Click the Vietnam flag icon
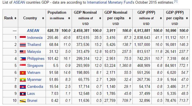The height and width of the screenshot is (106, 192). tap(23, 73)
